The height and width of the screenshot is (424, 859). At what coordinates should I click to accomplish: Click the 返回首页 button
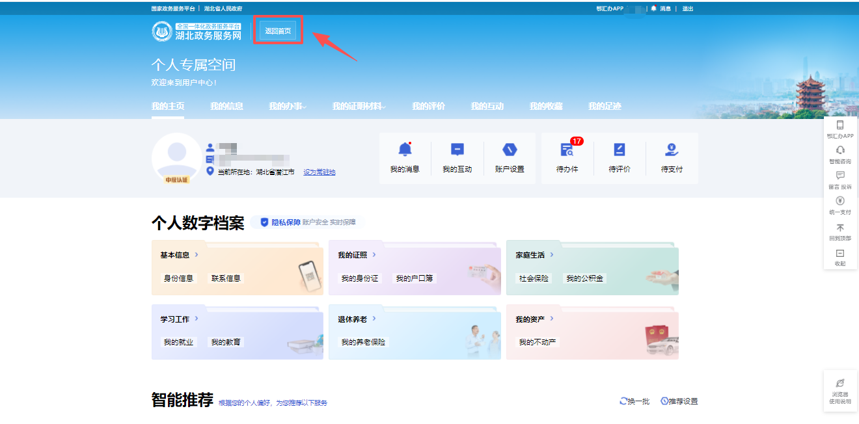tap(278, 31)
